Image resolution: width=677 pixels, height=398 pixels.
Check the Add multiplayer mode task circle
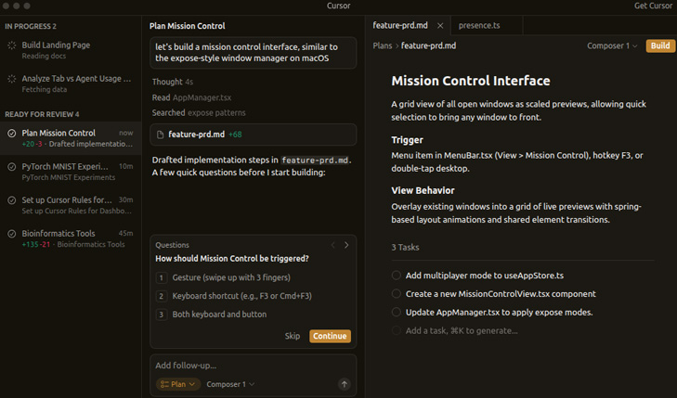click(397, 276)
